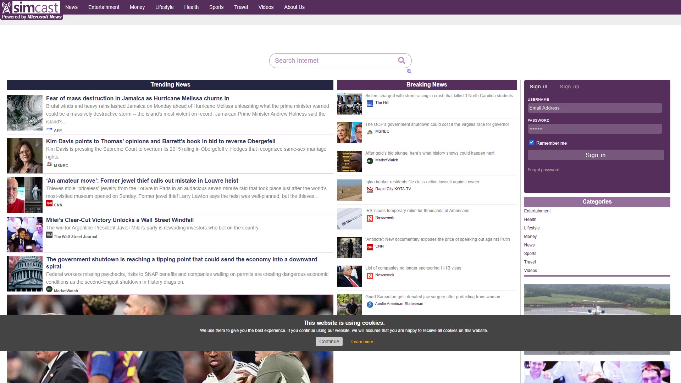Toggle the Remember me checkbox
The height and width of the screenshot is (383, 681).
tap(531, 143)
